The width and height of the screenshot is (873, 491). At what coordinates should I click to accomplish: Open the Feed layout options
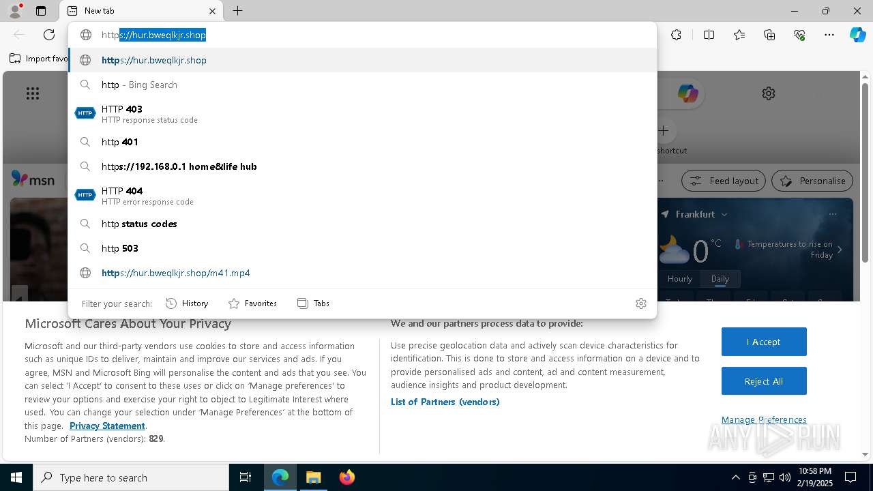(x=724, y=181)
